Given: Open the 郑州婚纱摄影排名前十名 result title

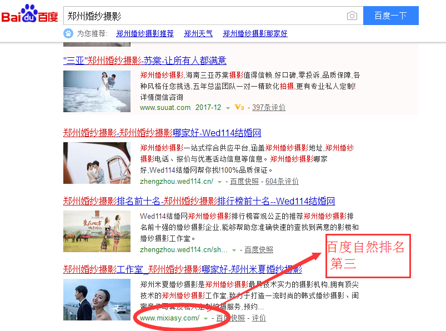Looking at the screenshot, I should tap(199, 201).
